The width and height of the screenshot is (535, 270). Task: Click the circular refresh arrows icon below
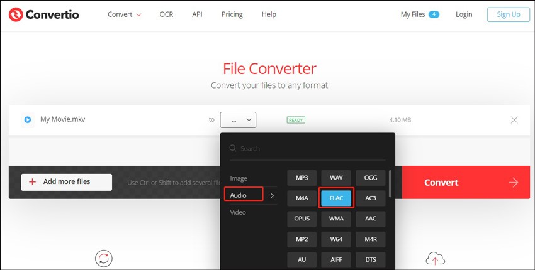104,259
